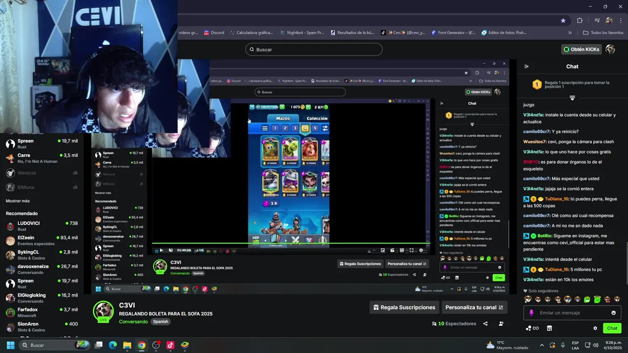Image resolution: width=628 pixels, height=353 pixels.
Task: Expand the gift leaderboard handle
Action: point(572,98)
